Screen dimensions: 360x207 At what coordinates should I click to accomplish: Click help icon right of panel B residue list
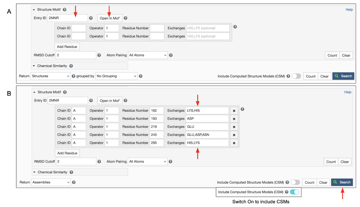[243, 109]
